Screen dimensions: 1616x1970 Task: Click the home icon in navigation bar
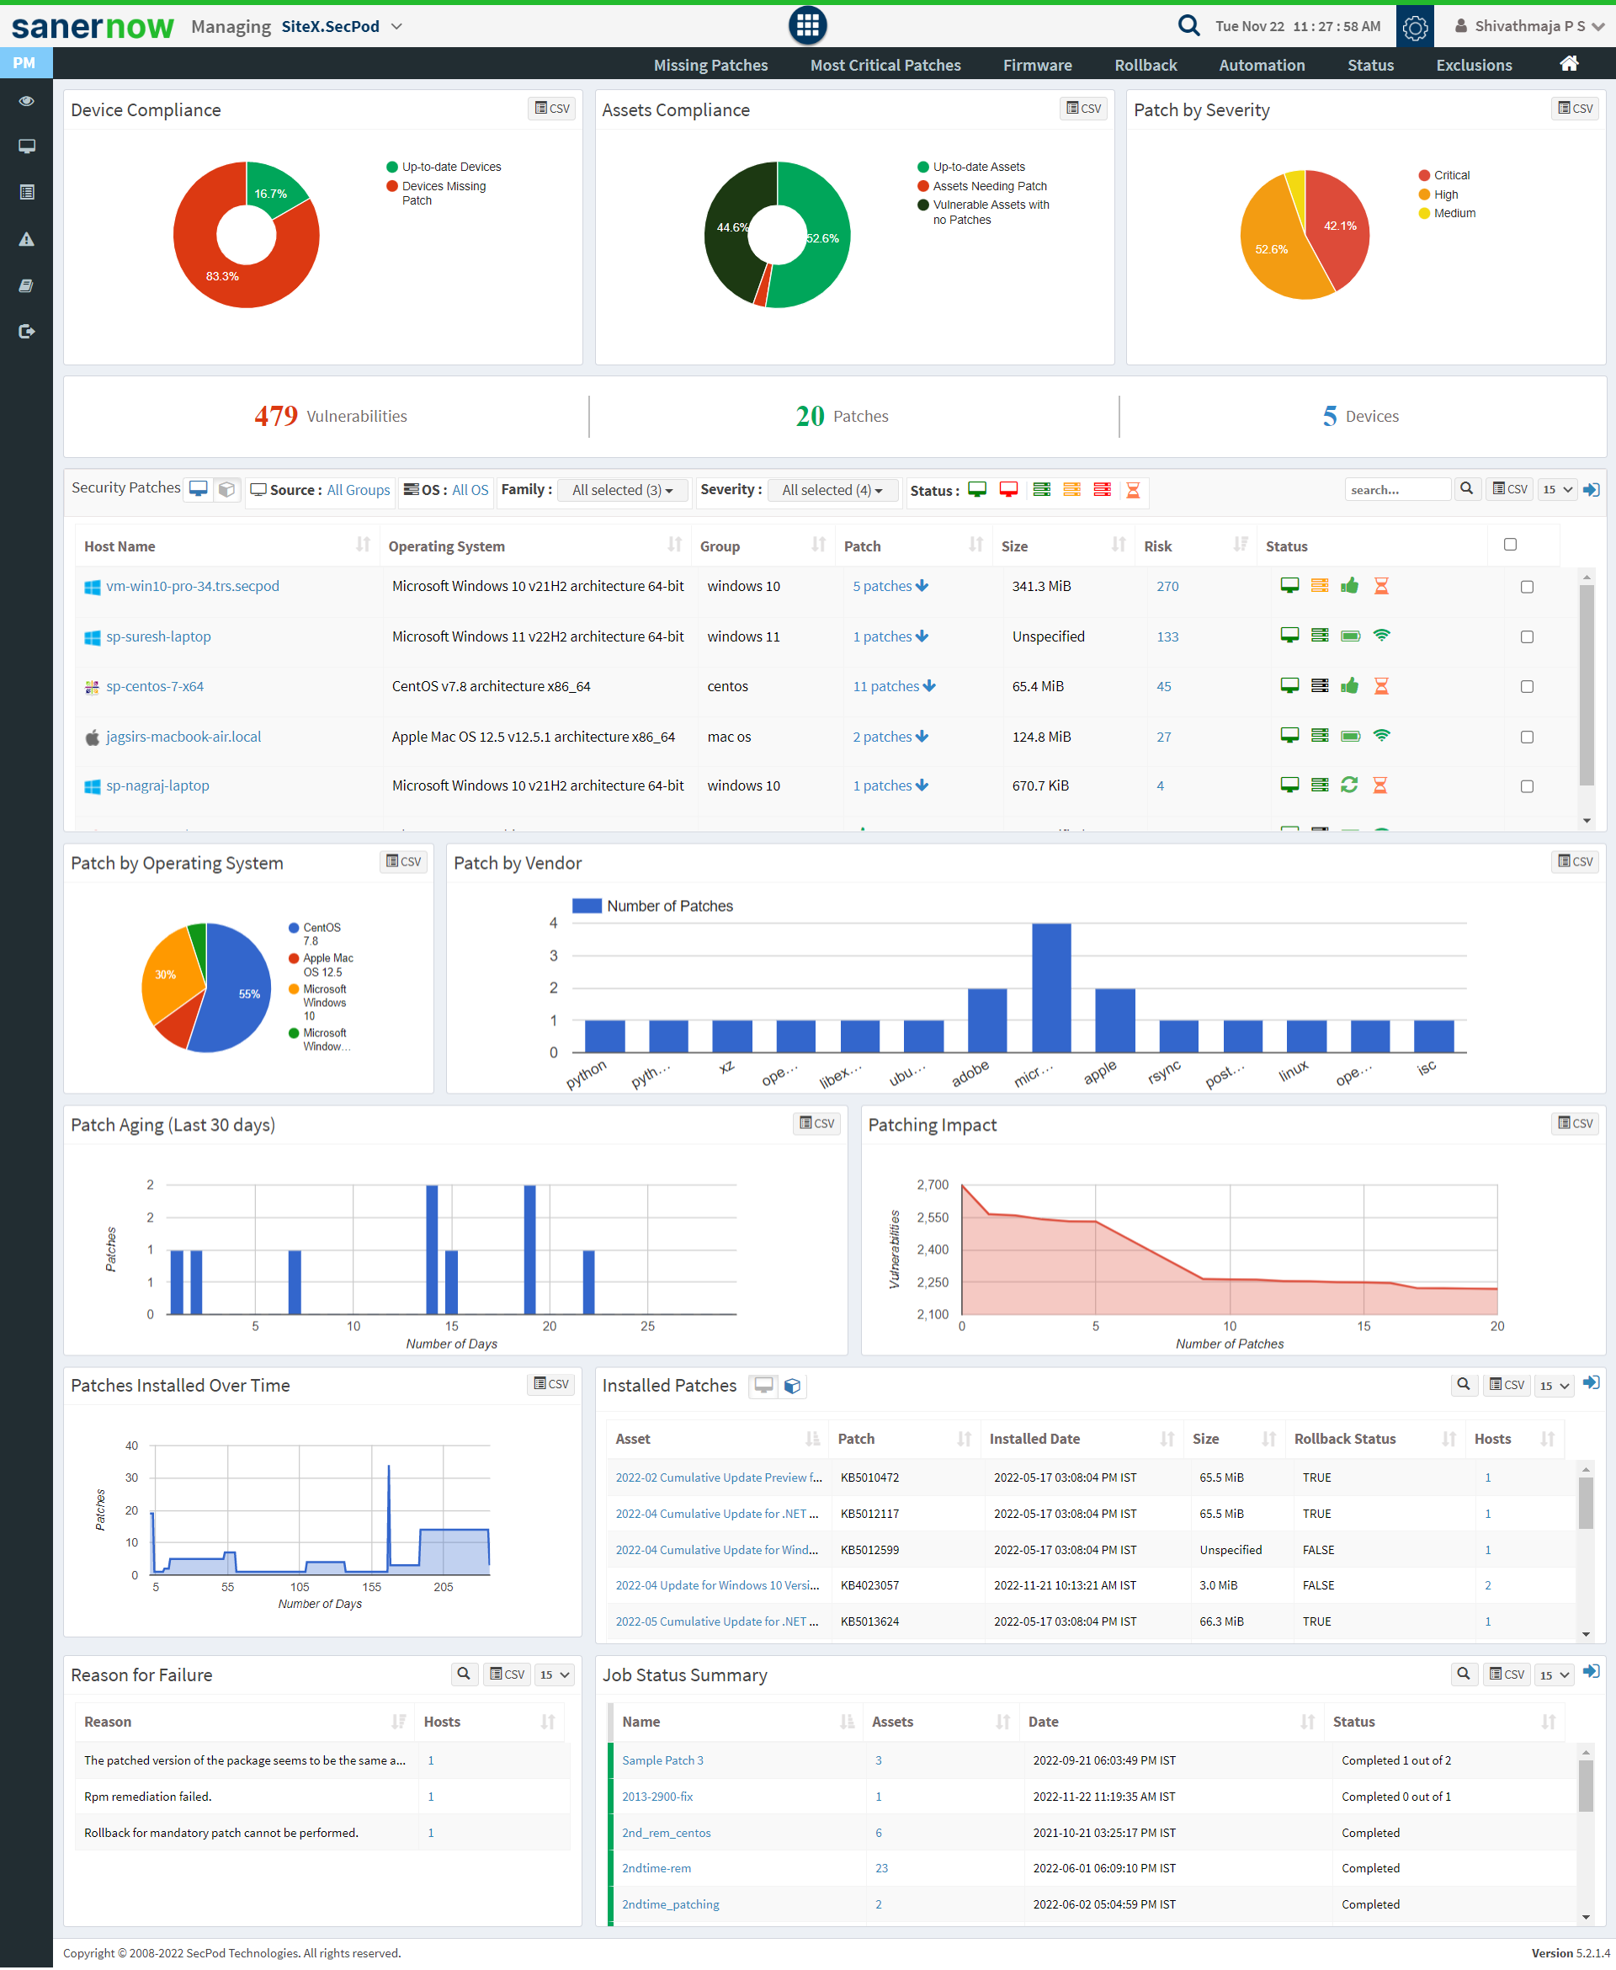point(1569,64)
